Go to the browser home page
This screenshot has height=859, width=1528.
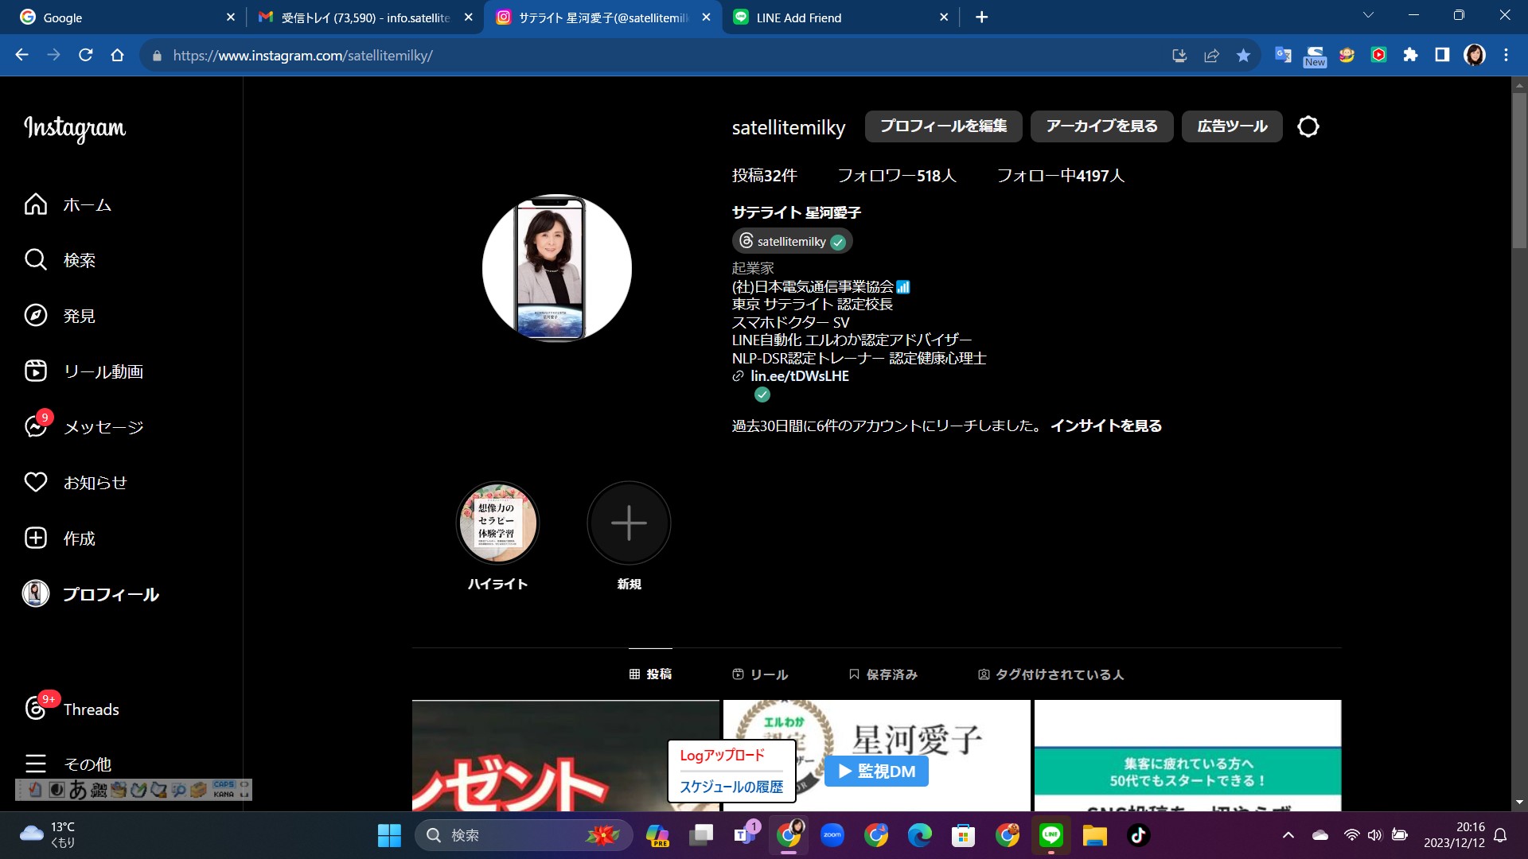point(118,55)
